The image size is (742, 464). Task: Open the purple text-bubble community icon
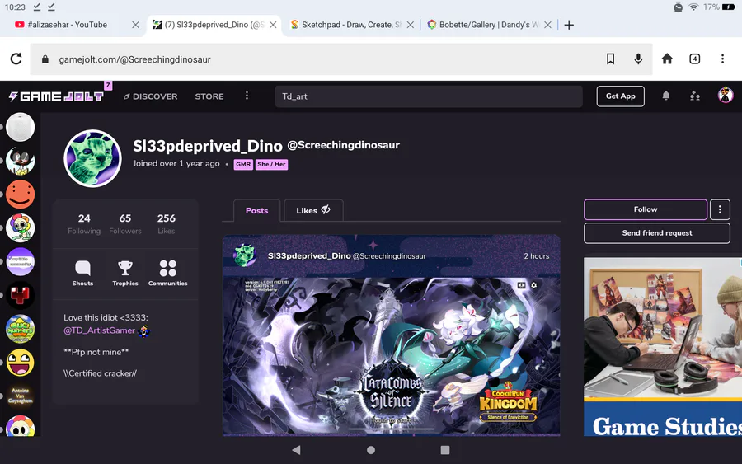[x=20, y=261]
